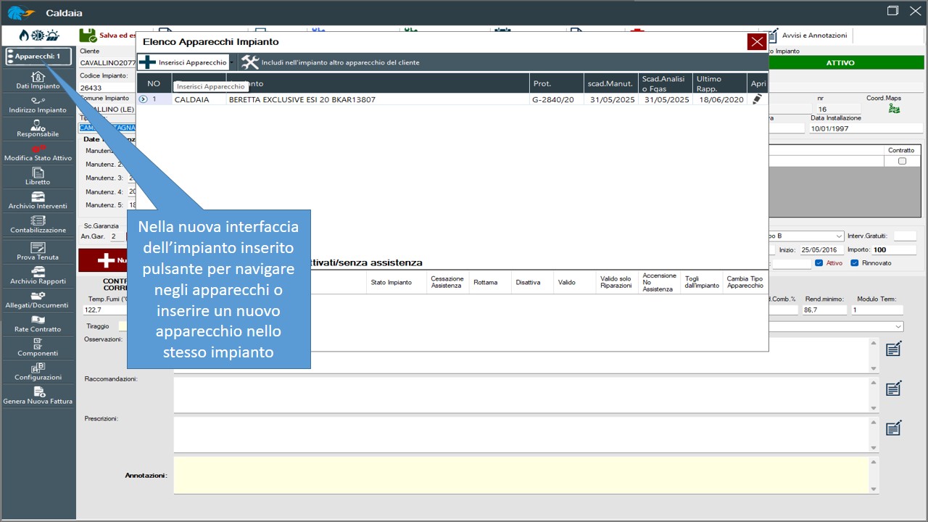Open the Tiraggio dropdown arrow
Viewport: 928px width, 522px height.
pos(898,327)
